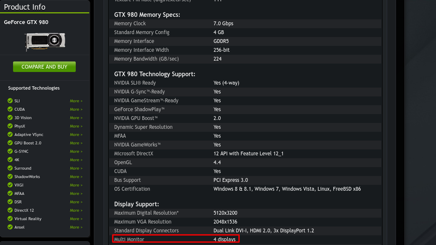The height and width of the screenshot is (245, 436).
Task: Click the checkmark icon beside Ansel
Action: 10,227
